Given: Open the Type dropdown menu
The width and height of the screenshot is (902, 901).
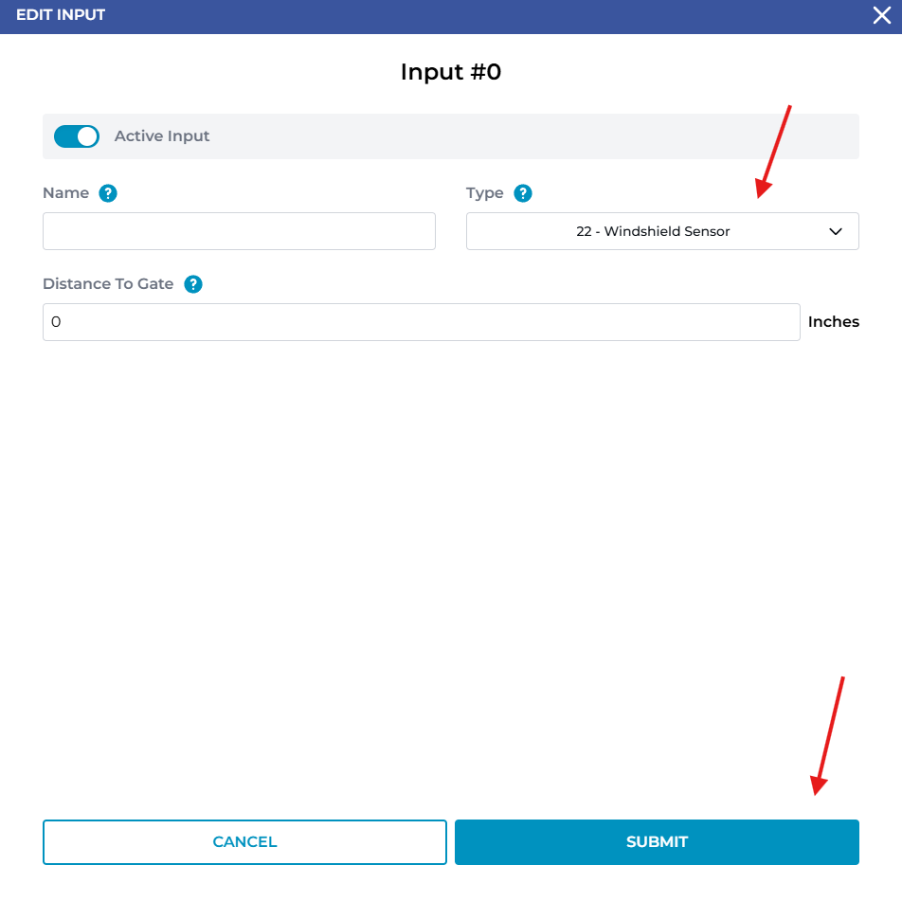Looking at the screenshot, I should 661,231.
